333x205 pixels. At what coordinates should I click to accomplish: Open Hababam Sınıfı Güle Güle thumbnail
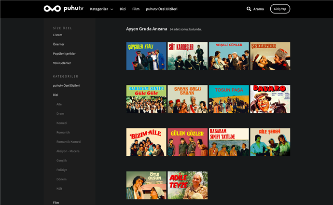coord(146,99)
